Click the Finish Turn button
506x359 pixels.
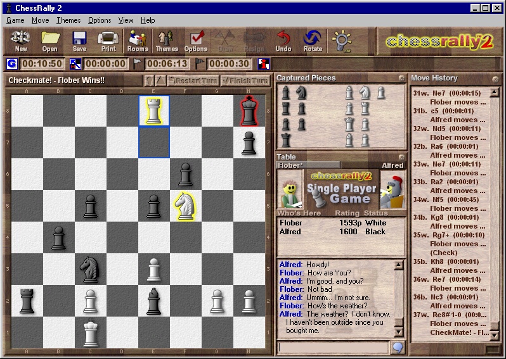click(x=245, y=80)
